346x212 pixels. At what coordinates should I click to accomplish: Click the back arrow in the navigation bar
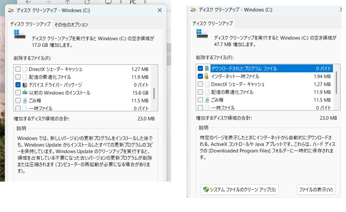[x=28, y=2]
